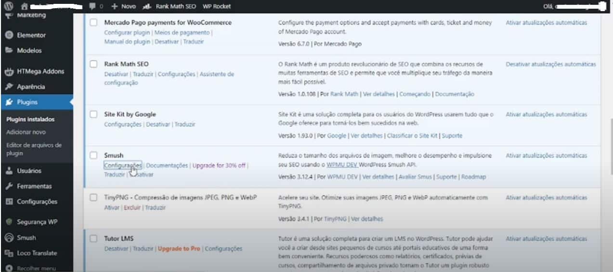Viewport: 613px width, 272px height.
Task: Click Configurações under Tutor LMS
Action: click(x=223, y=249)
